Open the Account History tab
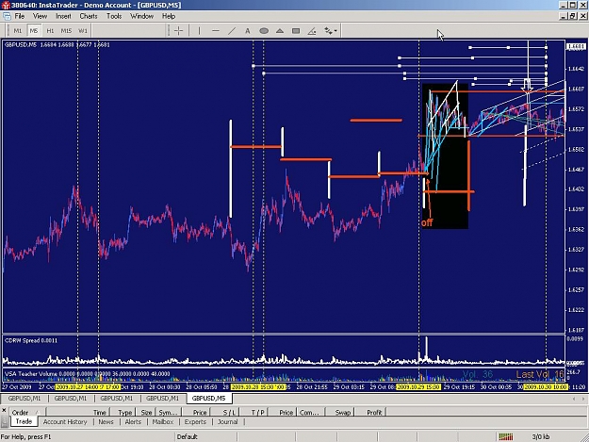Screen dimensions: 589x442 coord(65,421)
